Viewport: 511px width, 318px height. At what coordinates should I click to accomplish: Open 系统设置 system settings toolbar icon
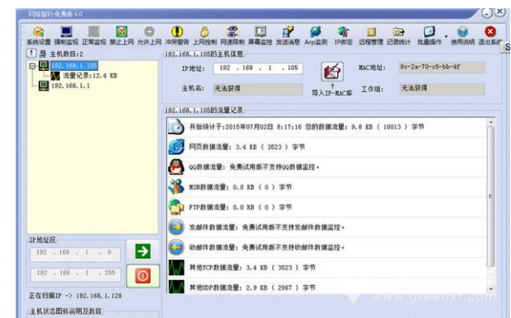(x=39, y=35)
